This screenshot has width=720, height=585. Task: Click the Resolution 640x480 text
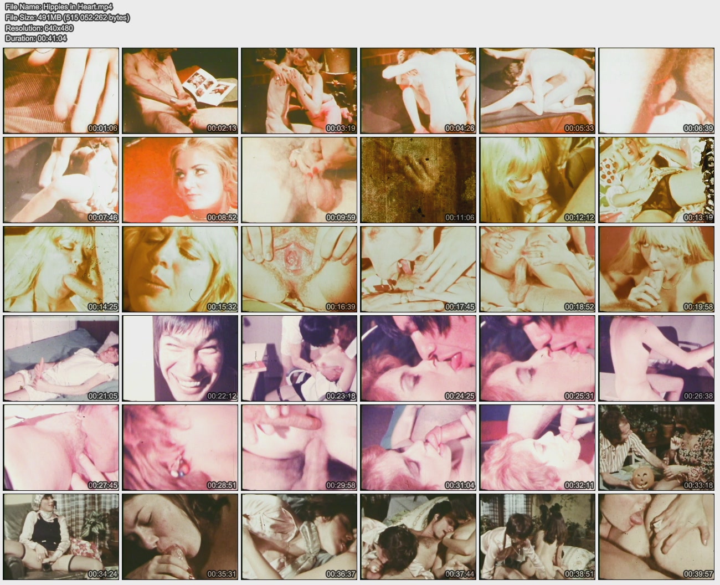pos(39,28)
